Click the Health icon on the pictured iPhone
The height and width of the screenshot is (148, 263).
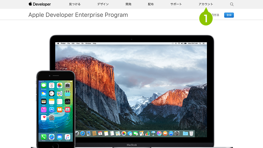pyautogui.click(x=43, y=118)
